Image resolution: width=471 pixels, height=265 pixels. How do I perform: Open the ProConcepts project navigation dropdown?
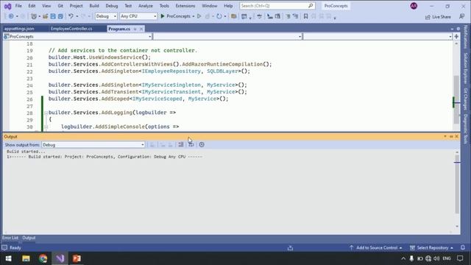77,36
